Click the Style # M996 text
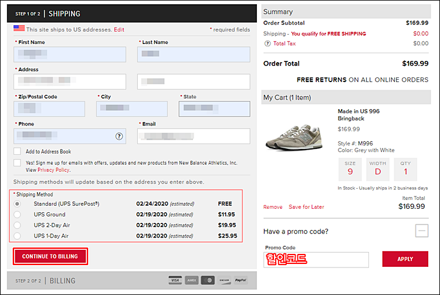 [356, 143]
